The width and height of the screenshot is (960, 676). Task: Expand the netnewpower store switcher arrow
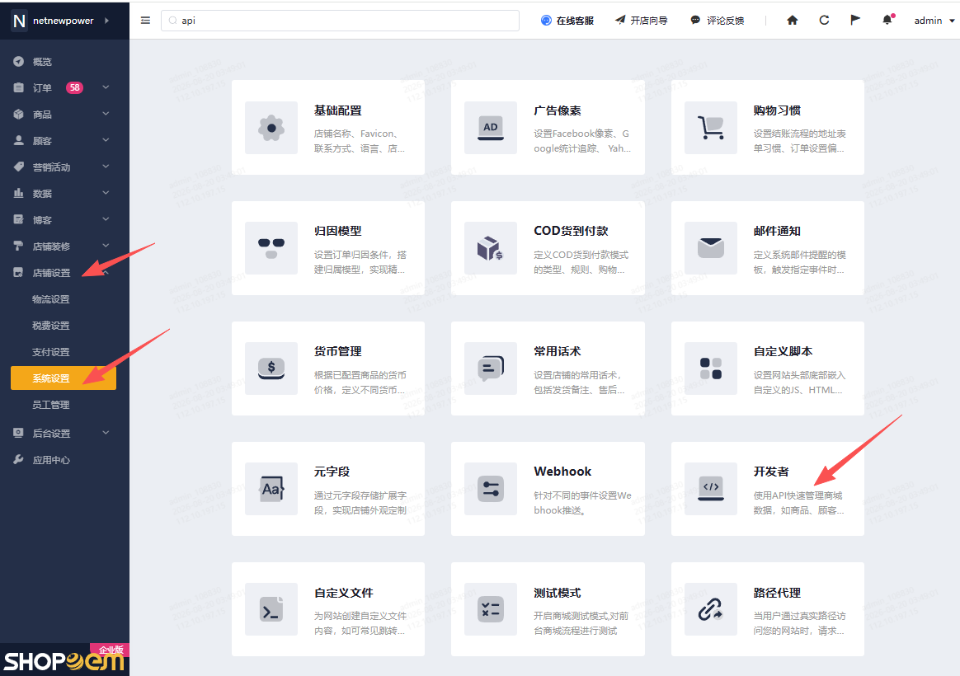106,20
